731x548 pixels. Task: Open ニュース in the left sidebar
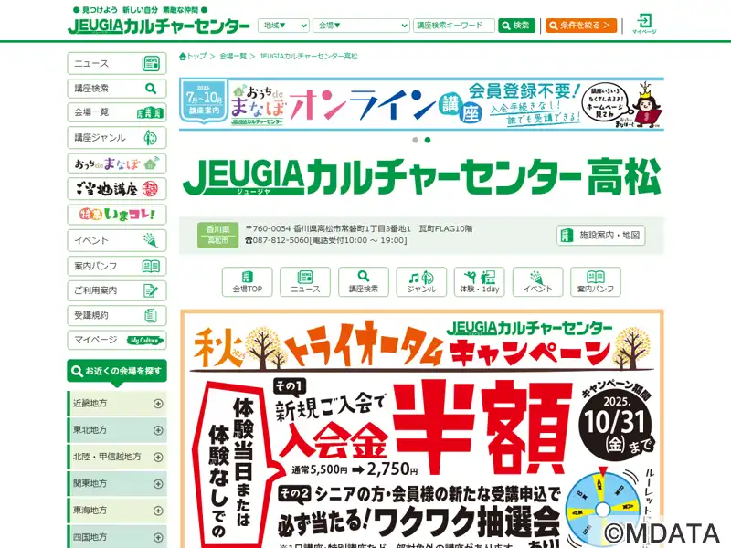coord(117,64)
